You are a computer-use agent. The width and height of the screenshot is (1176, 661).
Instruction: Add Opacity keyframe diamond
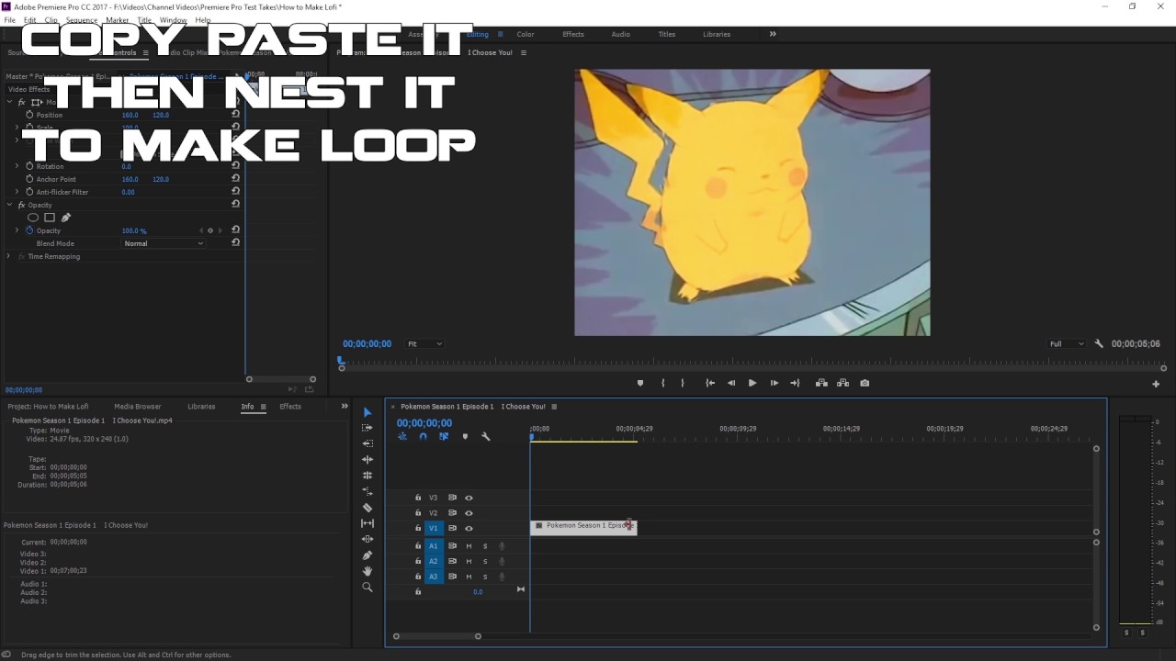coord(210,230)
